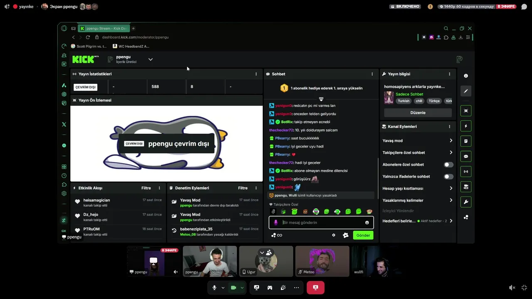
Task: Reload the Kick dashboard page
Action: coord(88,37)
